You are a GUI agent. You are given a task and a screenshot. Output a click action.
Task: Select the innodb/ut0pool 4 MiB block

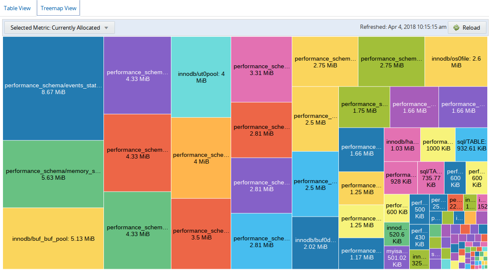click(201, 77)
